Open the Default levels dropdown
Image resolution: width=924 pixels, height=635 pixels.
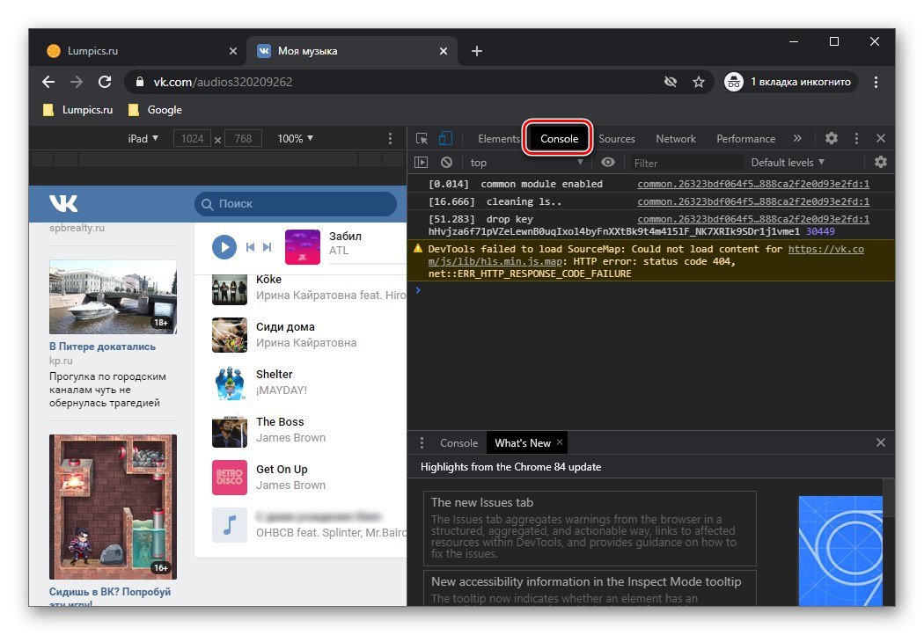tap(787, 162)
